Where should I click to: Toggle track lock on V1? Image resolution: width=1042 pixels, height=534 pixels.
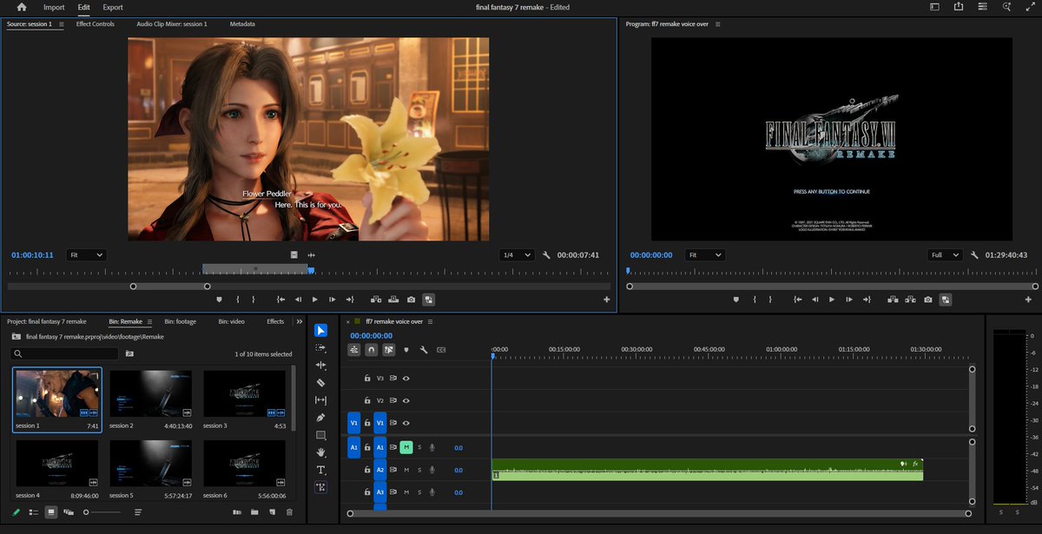[367, 423]
